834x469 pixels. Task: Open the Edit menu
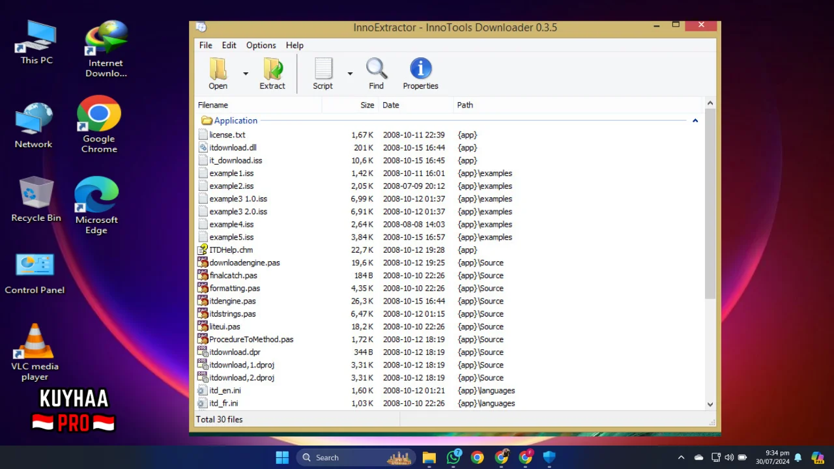pyautogui.click(x=229, y=45)
